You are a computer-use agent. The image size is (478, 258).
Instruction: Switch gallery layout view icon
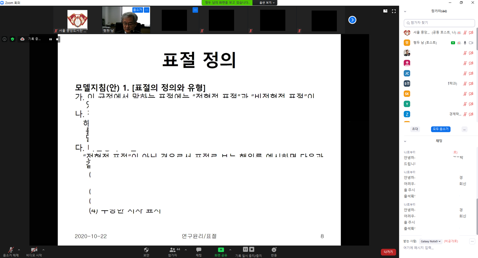tap(385, 11)
